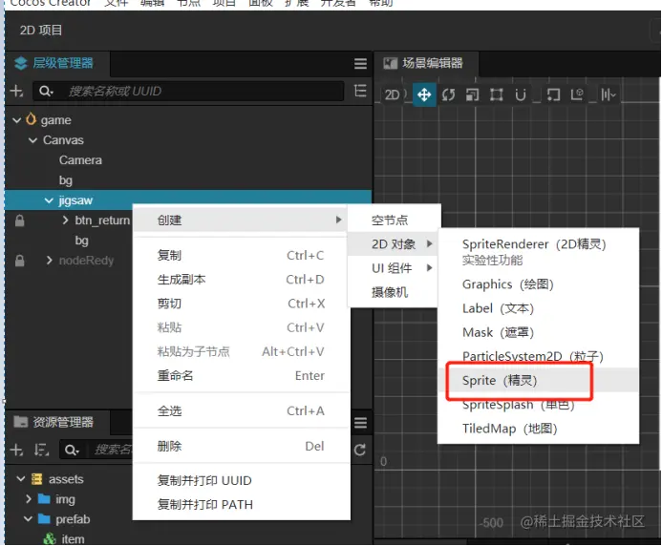
Task: Open the assets panel hamburger menu
Action: click(x=360, y=423)
